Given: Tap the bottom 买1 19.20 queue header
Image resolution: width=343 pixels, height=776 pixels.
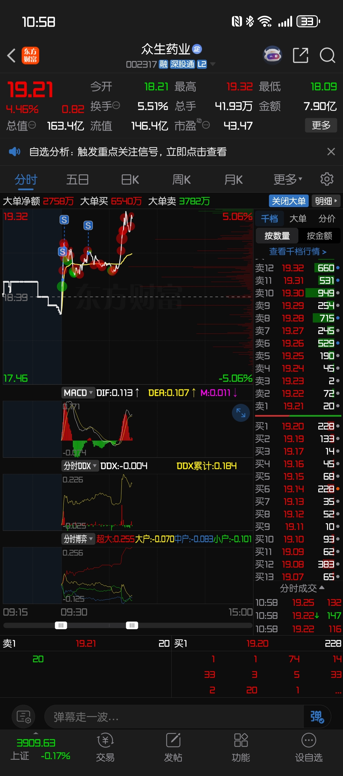Looking at the screenshot, I should [x=257, y=643].
